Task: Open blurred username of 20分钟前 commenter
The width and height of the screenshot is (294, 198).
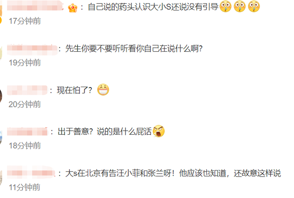Action: click(27, 90)
